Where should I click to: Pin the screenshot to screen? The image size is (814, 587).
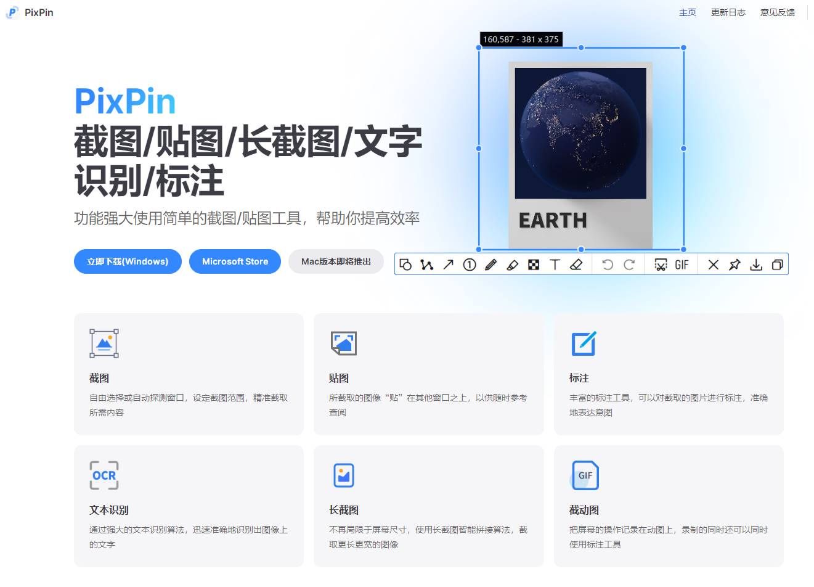click(735, 264)
